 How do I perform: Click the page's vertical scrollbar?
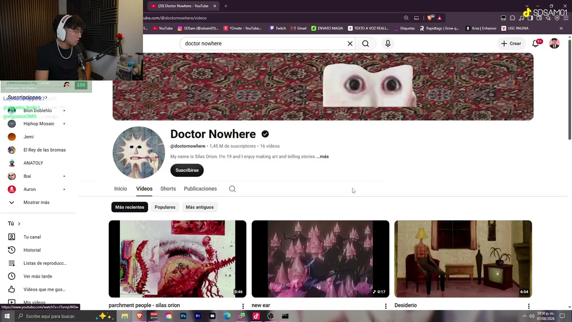click(x=570, y=89)
